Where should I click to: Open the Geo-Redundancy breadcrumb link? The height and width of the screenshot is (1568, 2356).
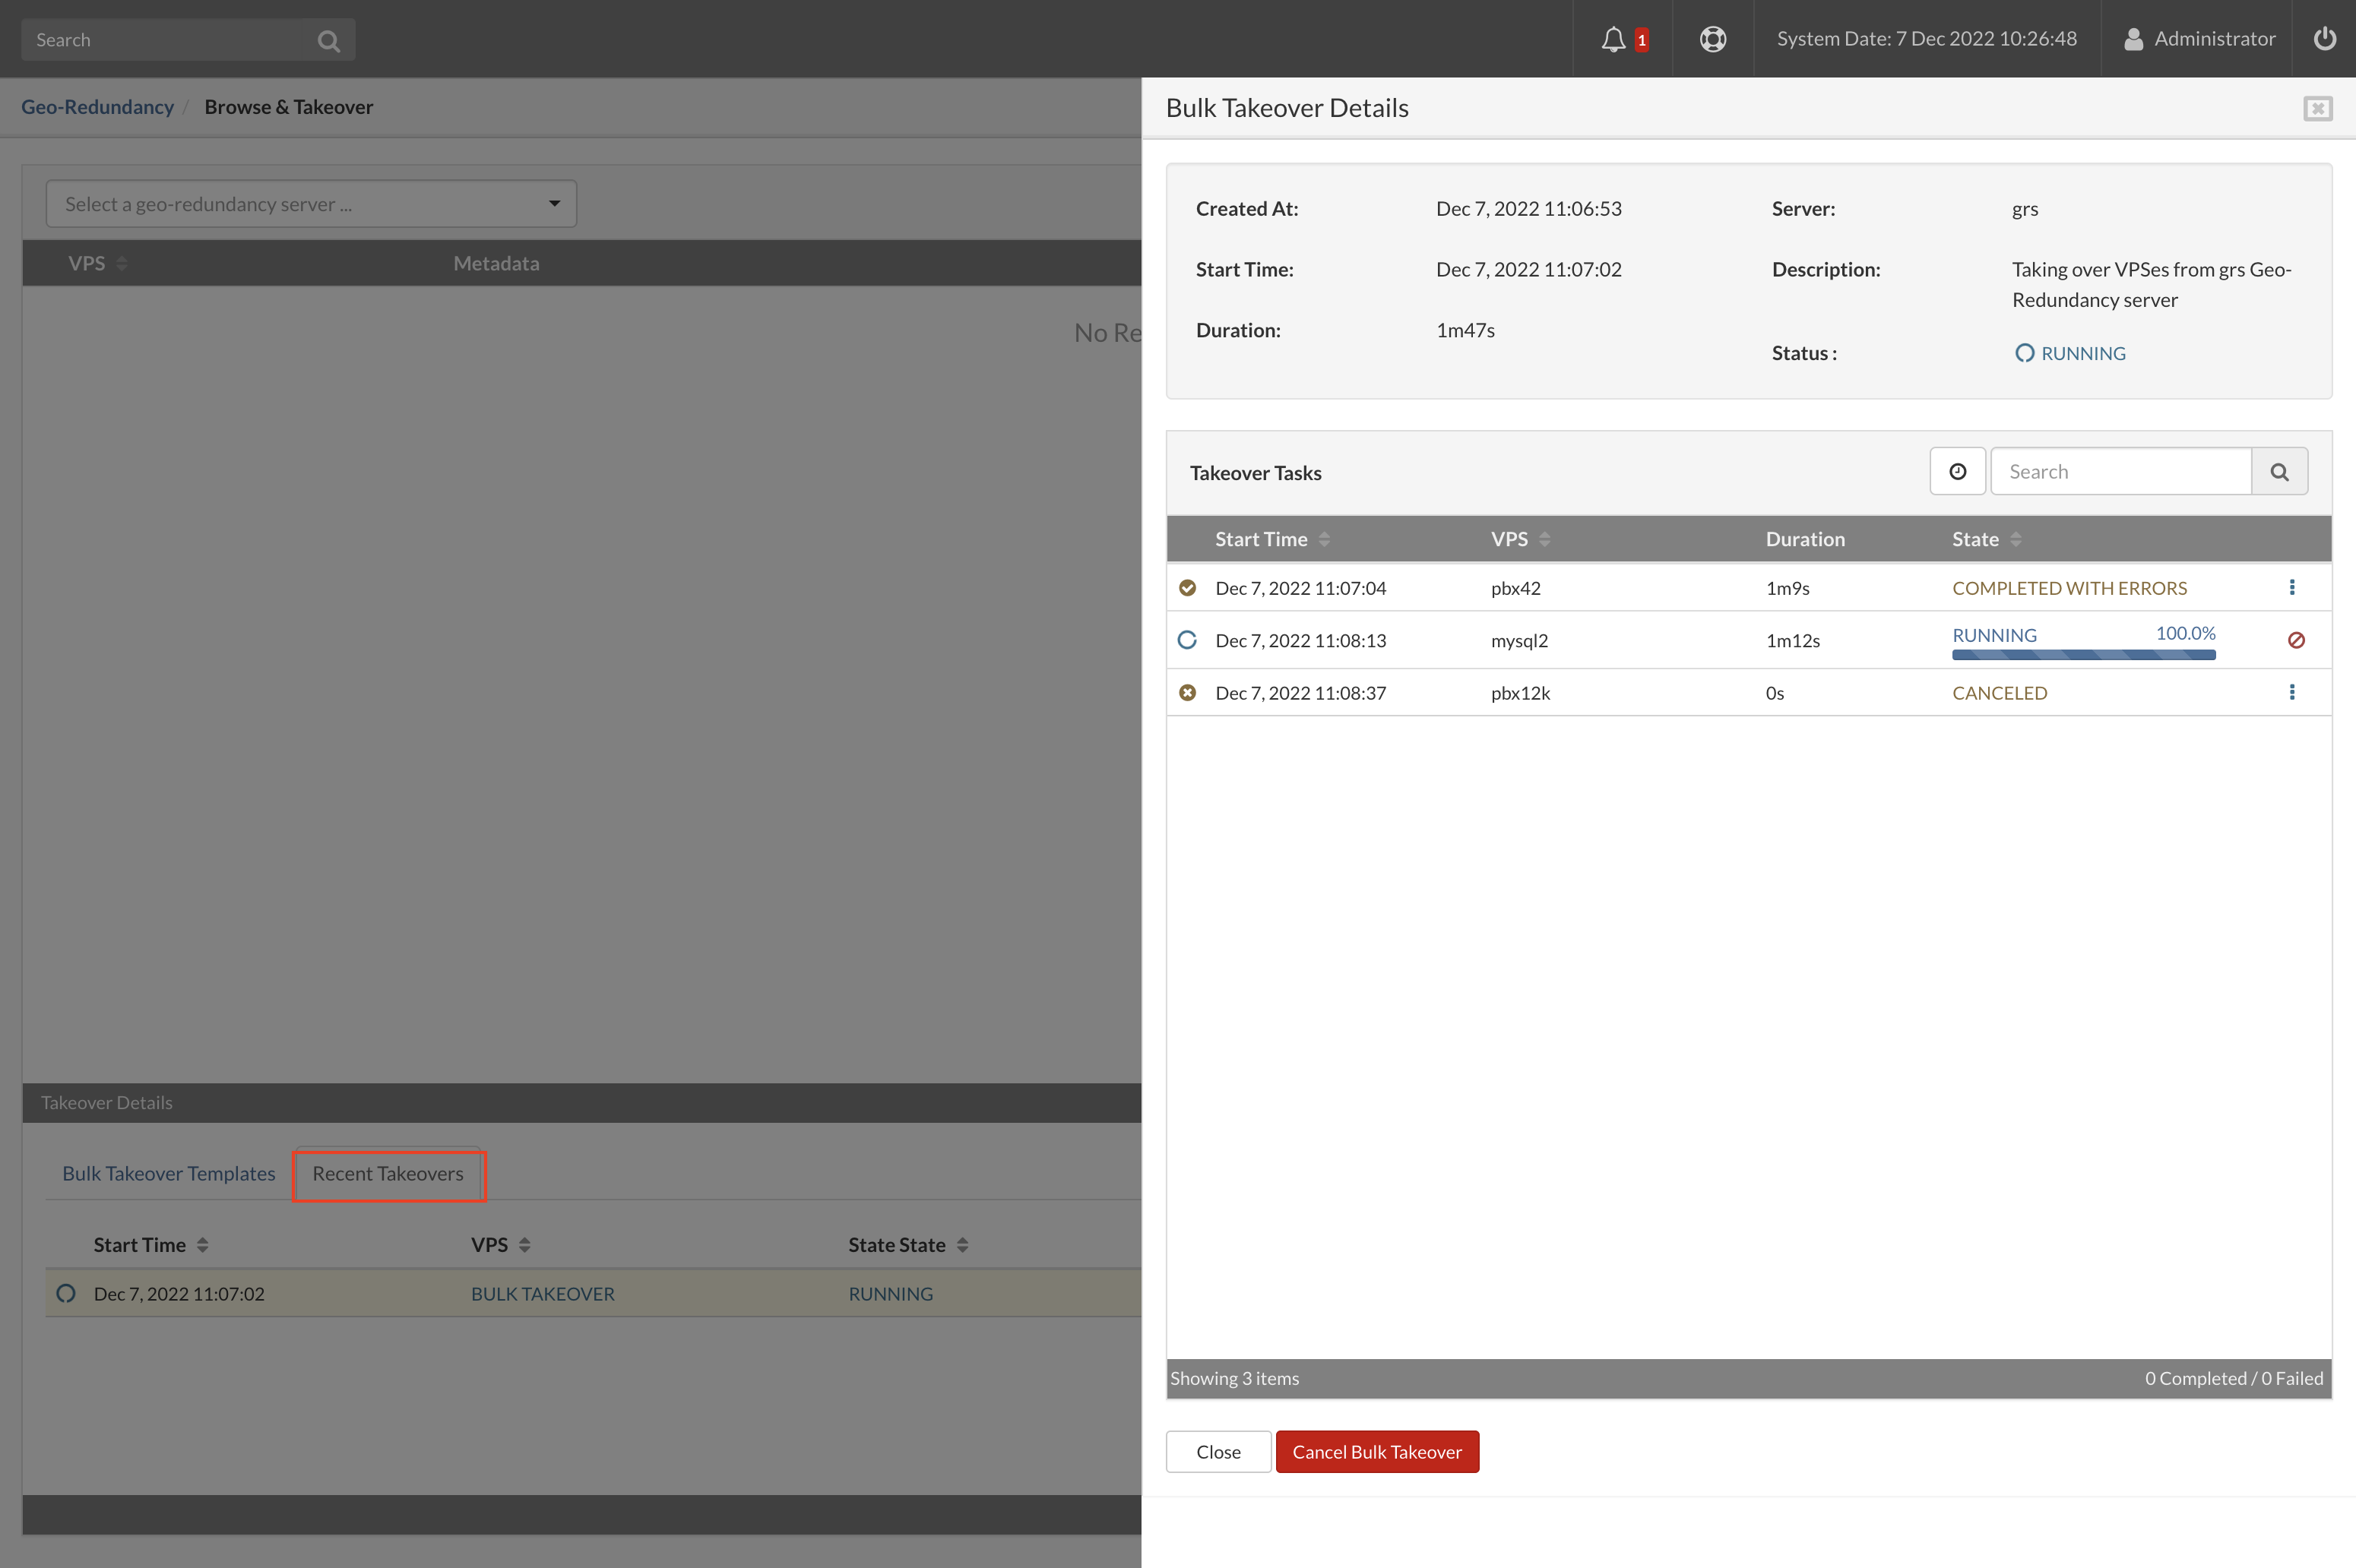(97, 107)
